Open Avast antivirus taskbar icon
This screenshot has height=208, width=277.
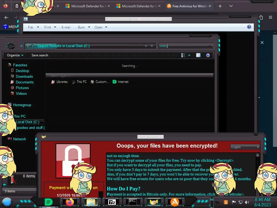pyautogui.click(x=175, y=202)
